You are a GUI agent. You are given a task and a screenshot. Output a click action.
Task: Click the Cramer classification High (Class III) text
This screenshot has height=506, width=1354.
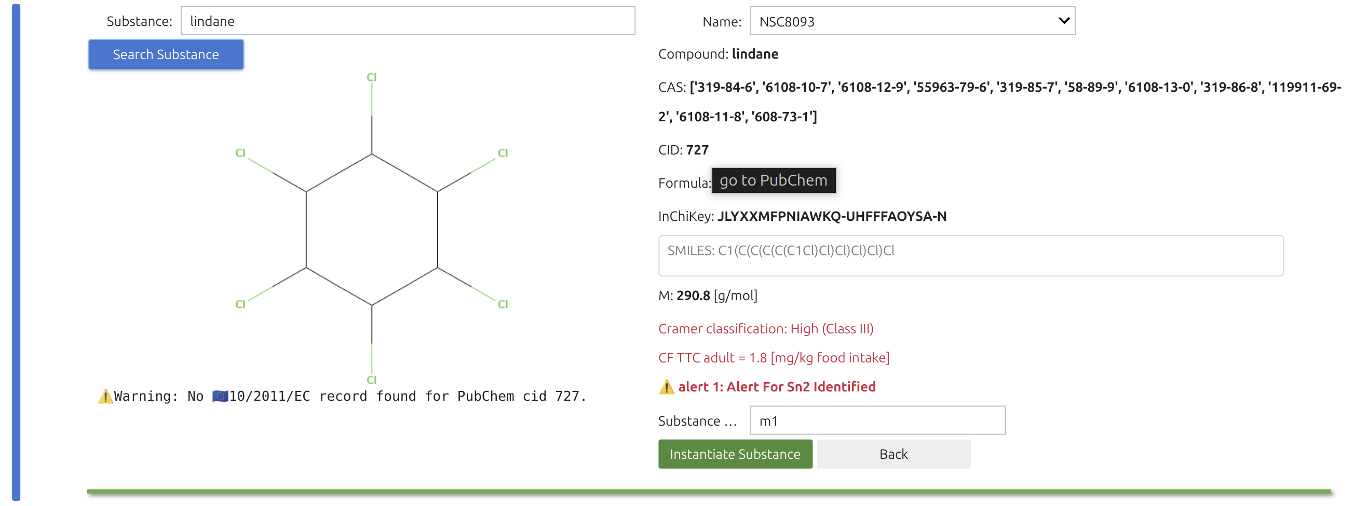point(765,329)
